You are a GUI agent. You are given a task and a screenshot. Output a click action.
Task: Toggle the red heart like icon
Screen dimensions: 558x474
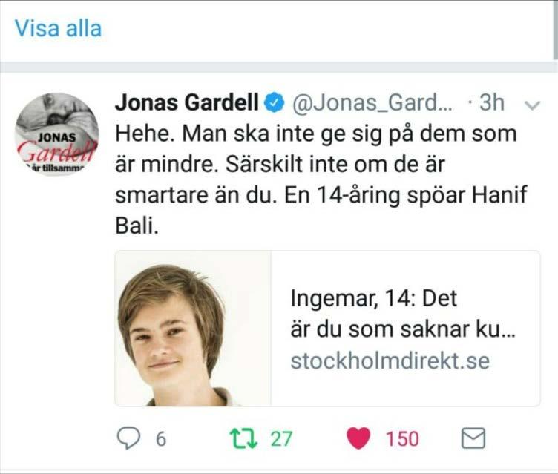point(358,438)
